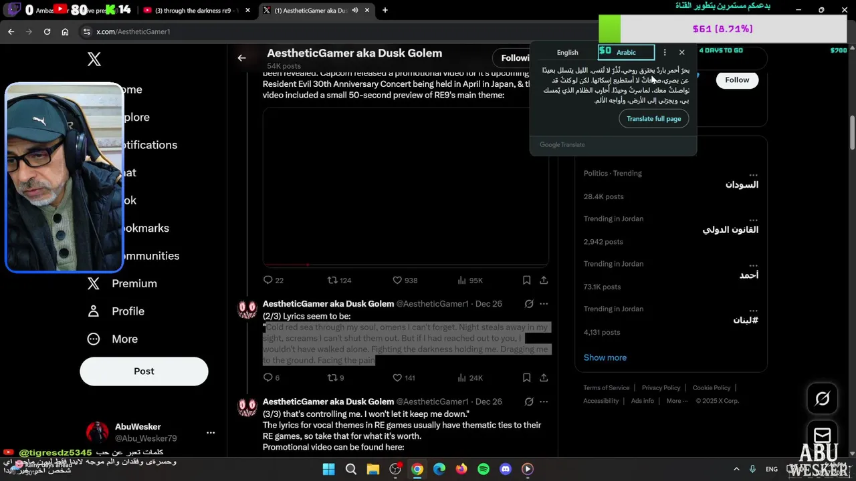Show hidden system tray icons

(736, 469)
